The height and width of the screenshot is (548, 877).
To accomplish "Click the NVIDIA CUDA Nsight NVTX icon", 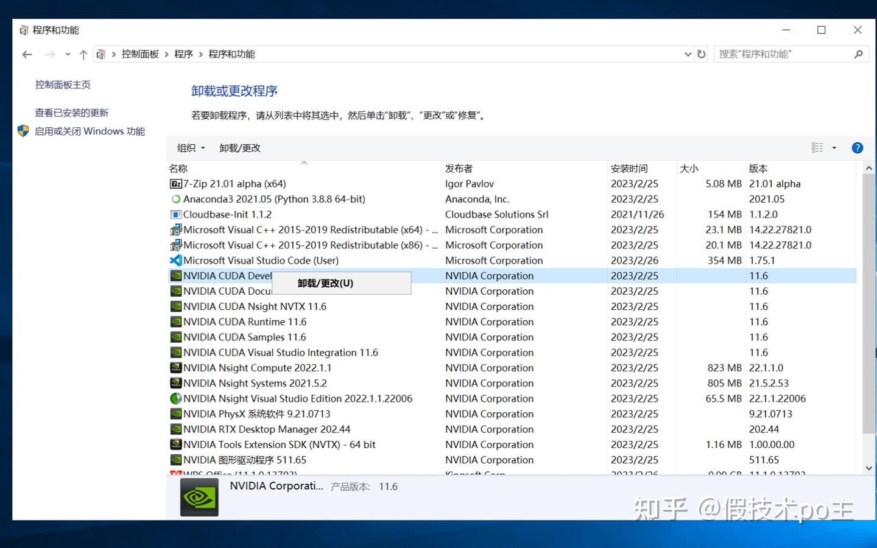I will click(x=176, y=306).
